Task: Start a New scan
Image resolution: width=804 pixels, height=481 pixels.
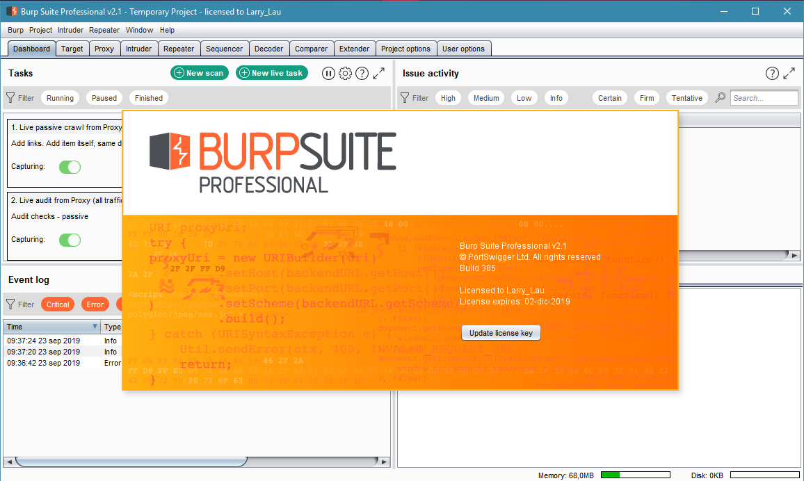Action: point(200,73)
